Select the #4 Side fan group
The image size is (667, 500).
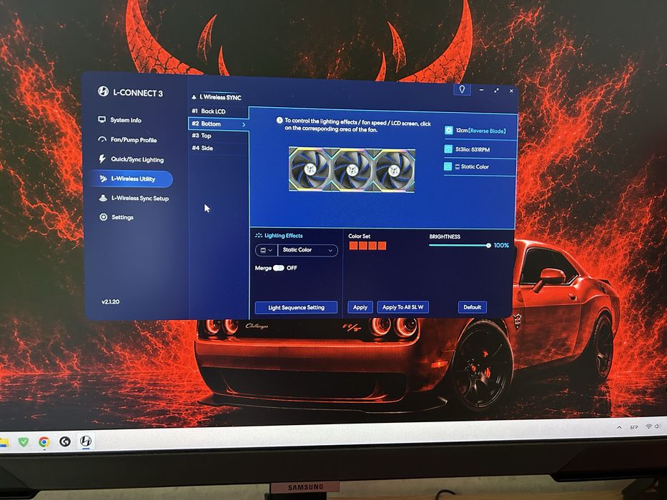click(x=218, y=148)
